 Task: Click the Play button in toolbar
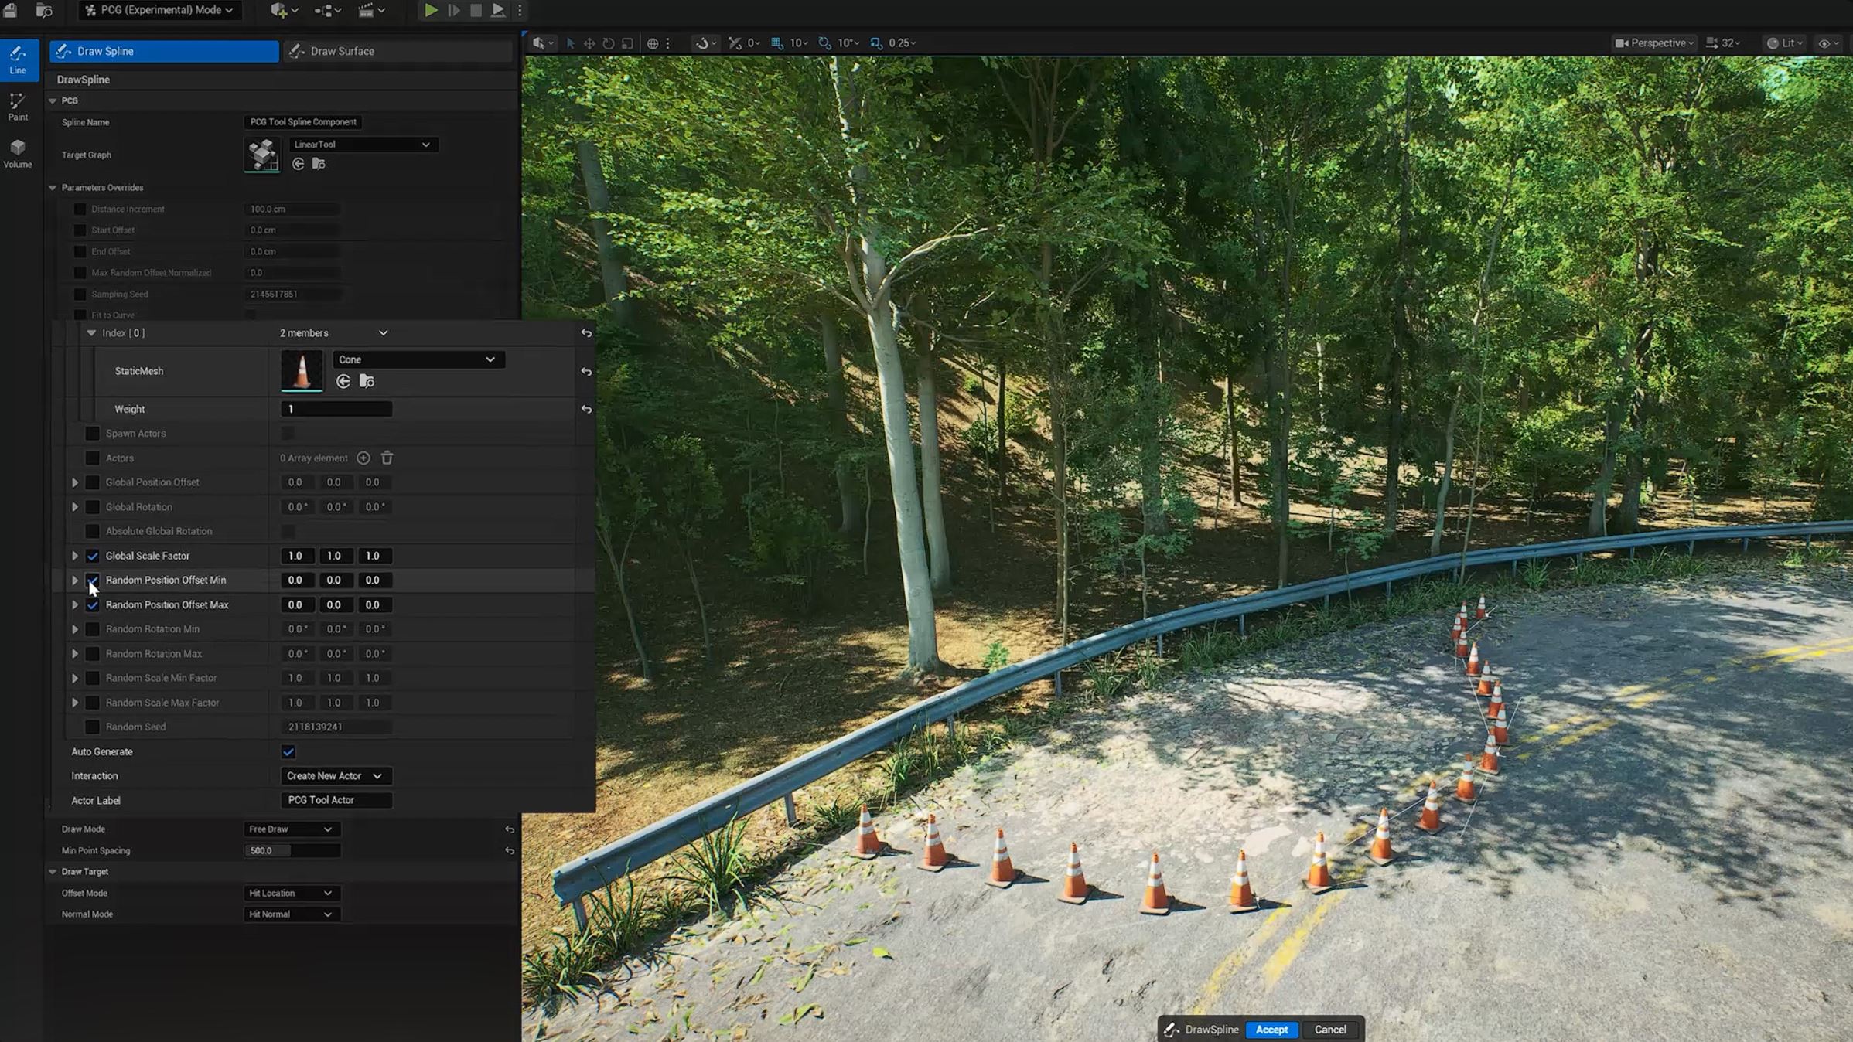pyautogui.click(x=431, y=11)
